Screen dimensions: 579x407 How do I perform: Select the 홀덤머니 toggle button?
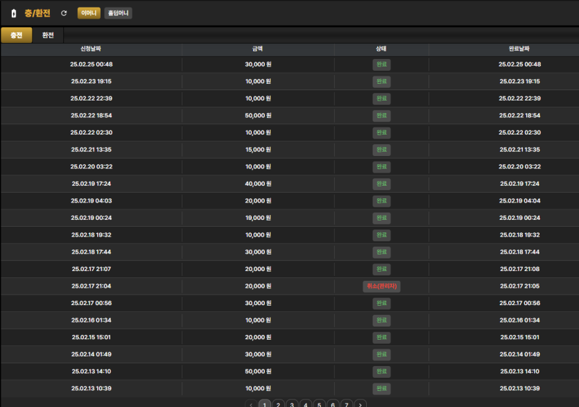click(118, 13)
